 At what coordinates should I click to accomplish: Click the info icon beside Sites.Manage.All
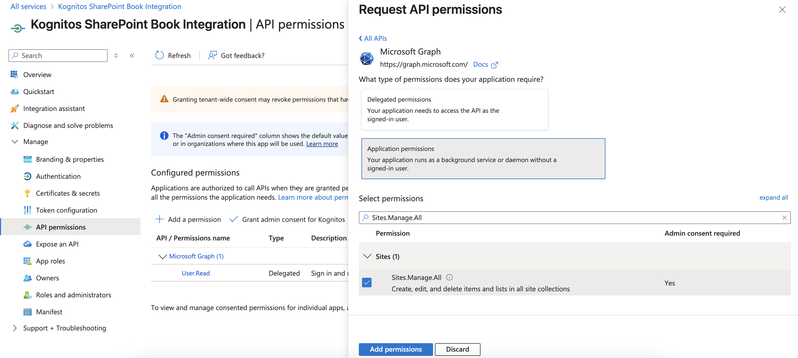tap(449, 277)
